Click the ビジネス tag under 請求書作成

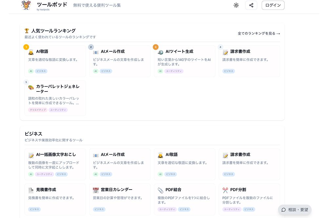coord(228,71)
